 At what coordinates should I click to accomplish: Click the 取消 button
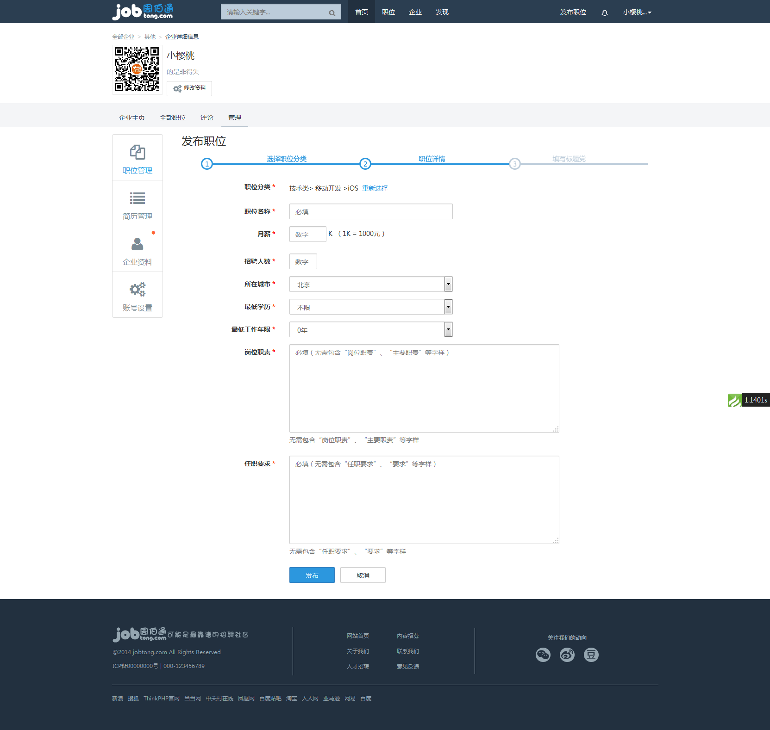[363, 575]
